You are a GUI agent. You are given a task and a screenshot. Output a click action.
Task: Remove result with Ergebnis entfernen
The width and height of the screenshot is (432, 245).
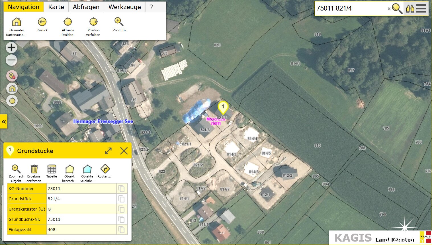tap(34, 169)
